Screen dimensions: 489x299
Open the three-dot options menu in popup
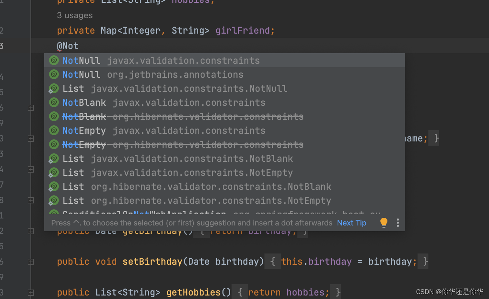tap(398, 223)
